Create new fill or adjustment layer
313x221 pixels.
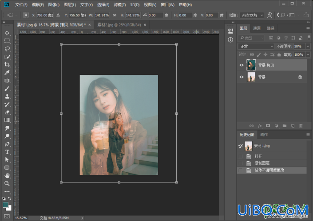(x=276, y=126)
